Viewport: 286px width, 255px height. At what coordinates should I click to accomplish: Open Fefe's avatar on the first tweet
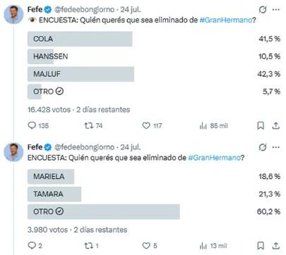tap(13, 14)
